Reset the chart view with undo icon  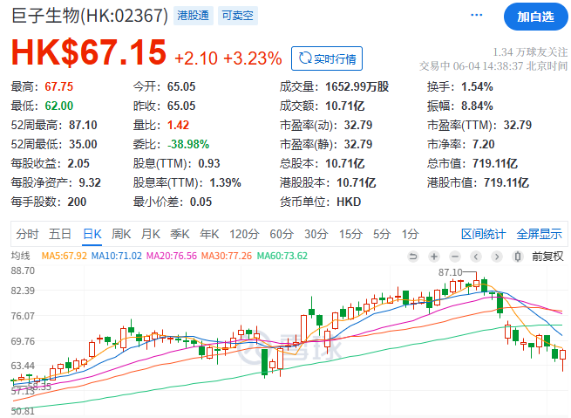(x=412, y=257)
